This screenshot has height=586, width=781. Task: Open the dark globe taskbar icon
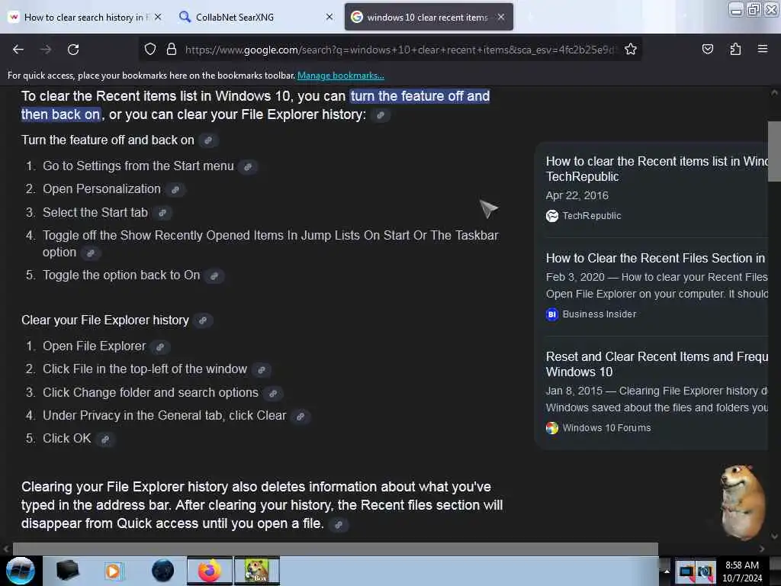[x=162, y=571]
